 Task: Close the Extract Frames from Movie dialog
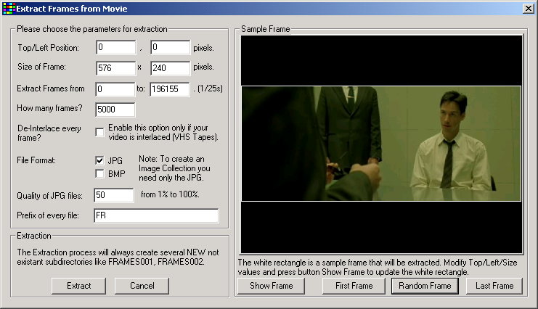528,9
